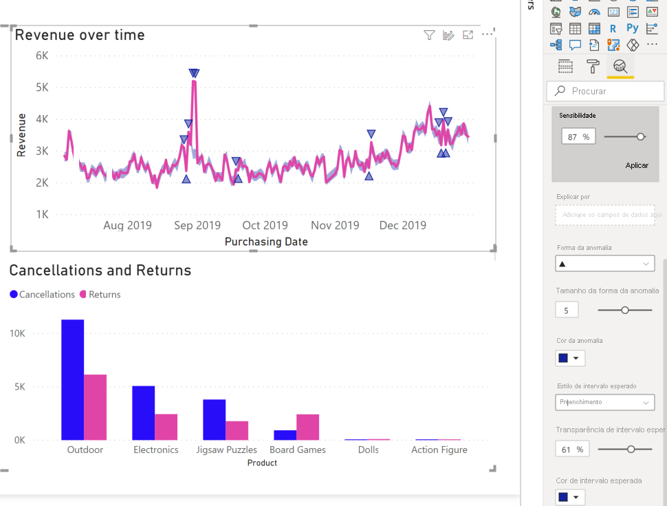This screenshot has width=667, height=506.
Task: Click the Sensibilidade 87 % value field
Action: (578, 137)
